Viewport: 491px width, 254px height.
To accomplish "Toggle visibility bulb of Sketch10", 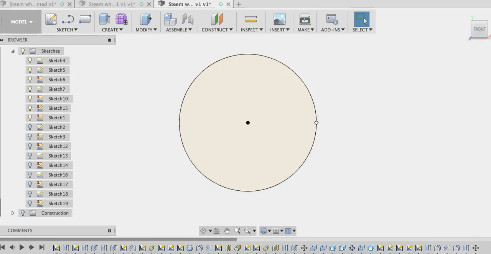I will pos(30,99).
